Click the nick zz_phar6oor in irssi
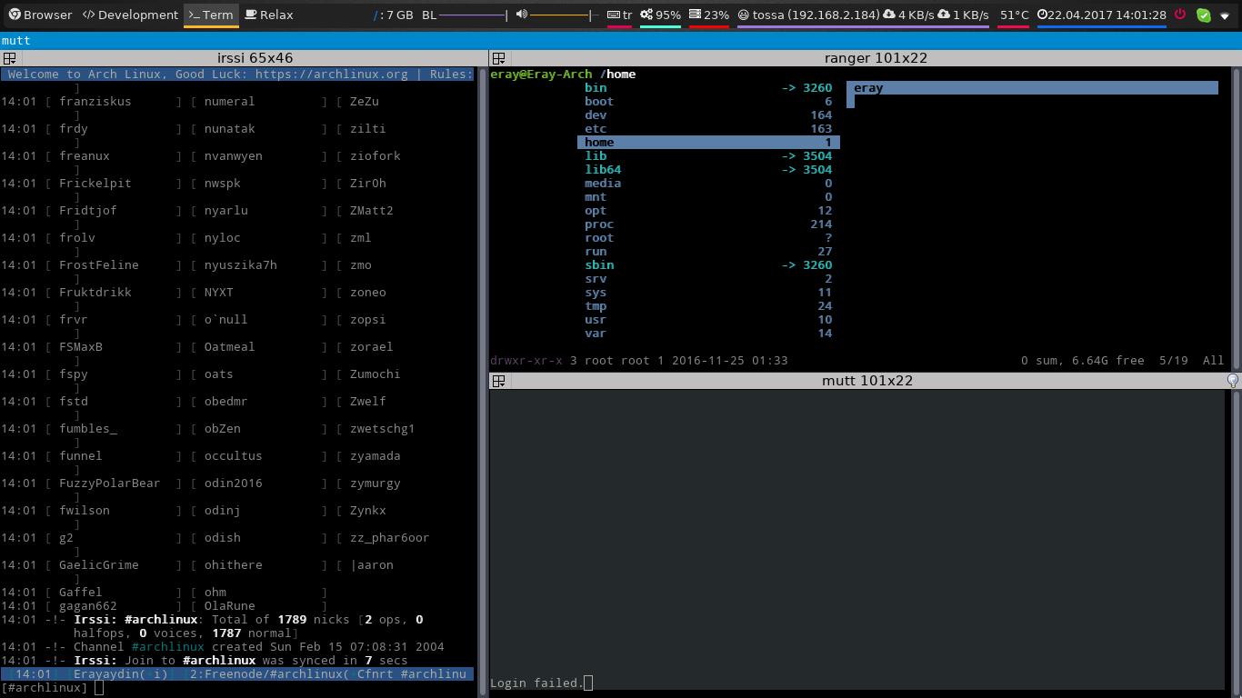 click(390, 538)
